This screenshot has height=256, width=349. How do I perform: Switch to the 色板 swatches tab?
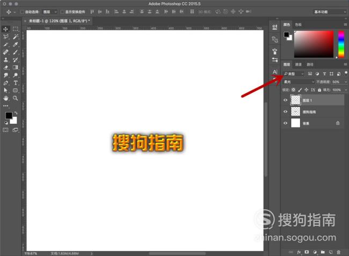point(298,25)
